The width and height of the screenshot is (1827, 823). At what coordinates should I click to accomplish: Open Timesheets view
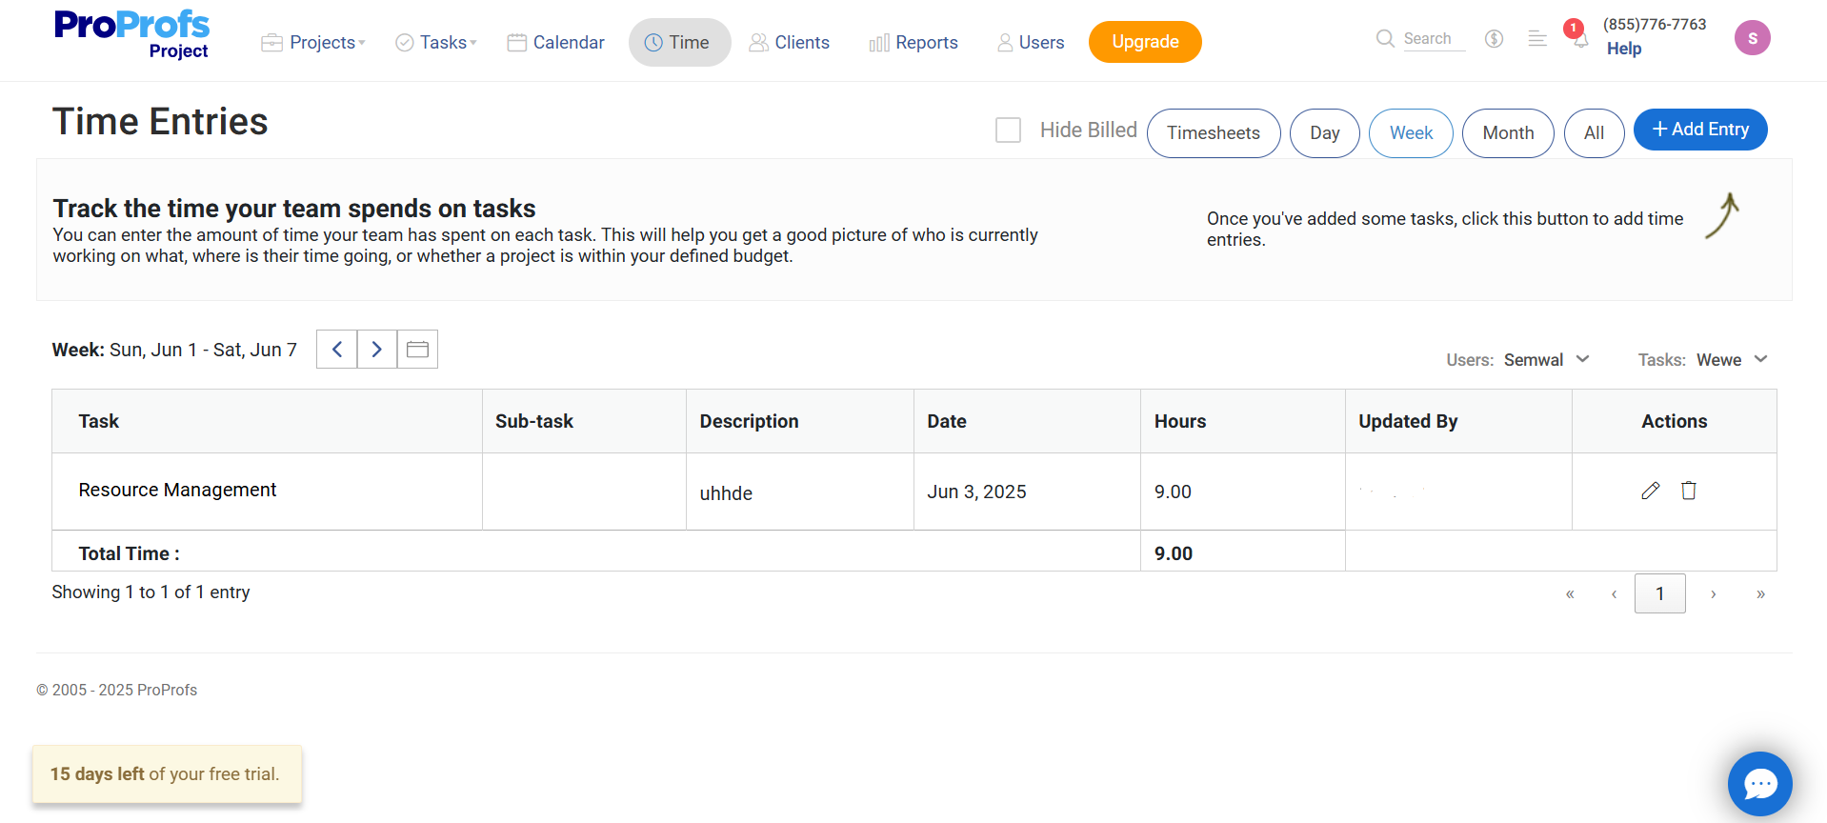(1214, 133)
